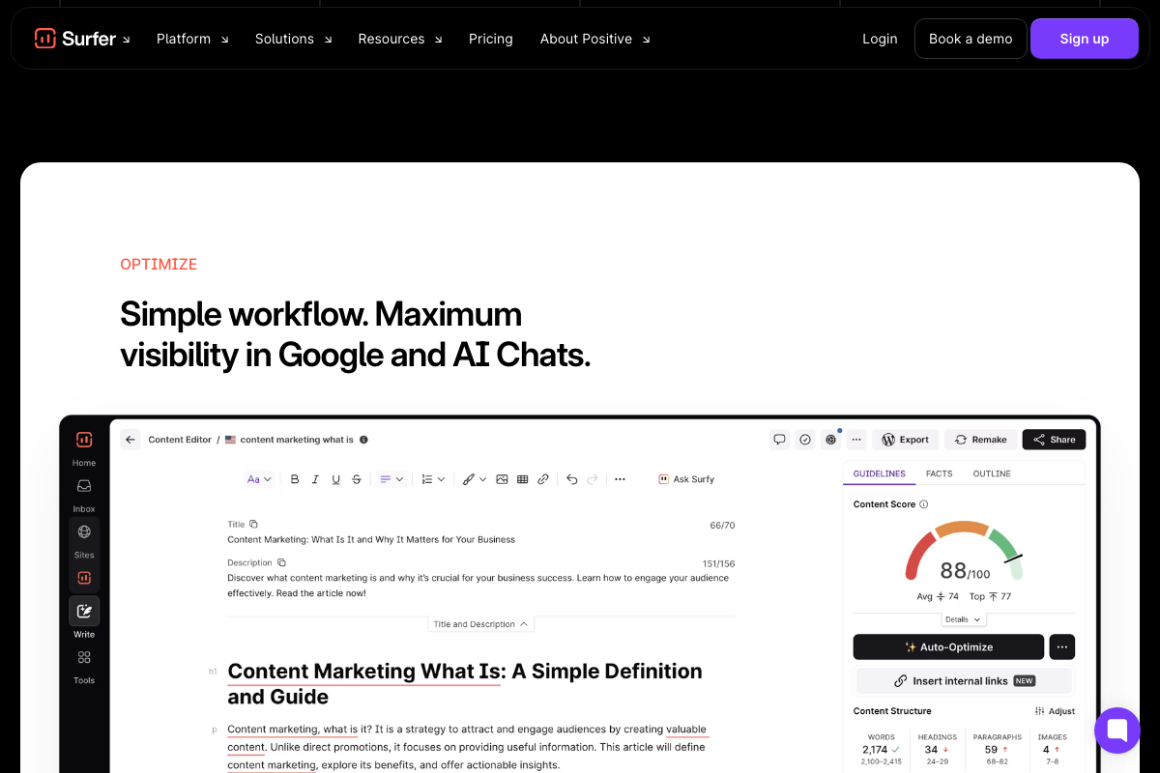
Task: Click the Surfer logo icon in app sidebar
Action: [x=84, y=440]
